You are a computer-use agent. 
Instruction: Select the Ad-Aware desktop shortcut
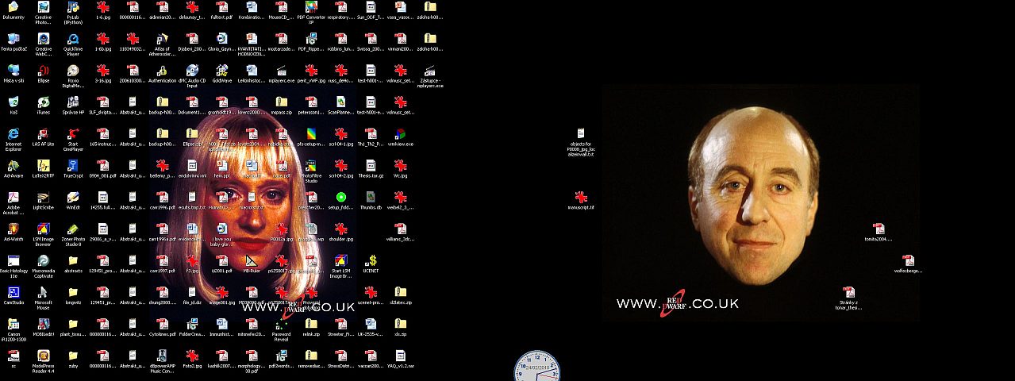point(13,166)
